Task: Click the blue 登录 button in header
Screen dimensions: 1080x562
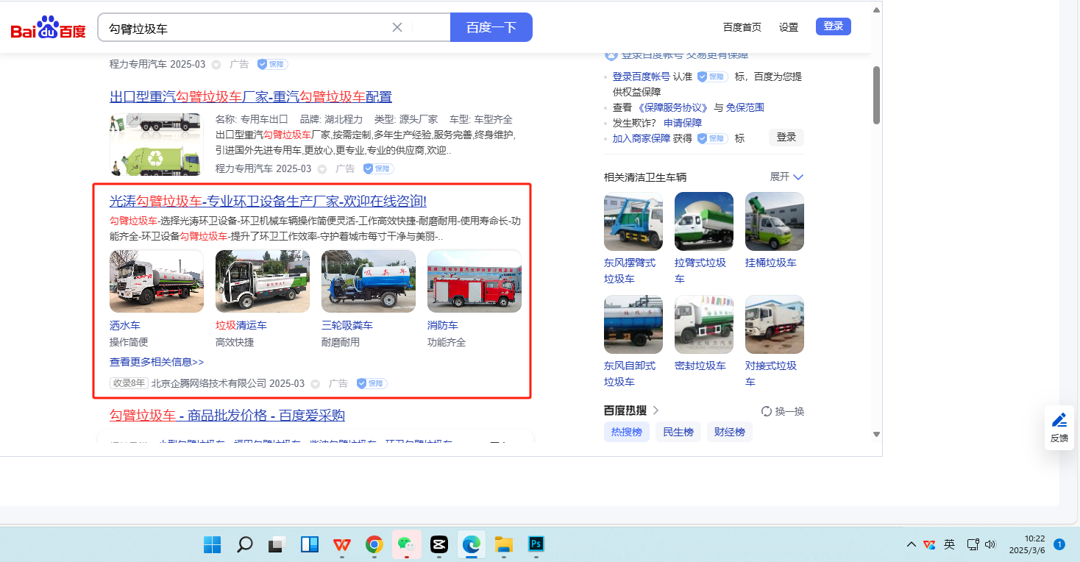Action: click(x=833, y=26)
